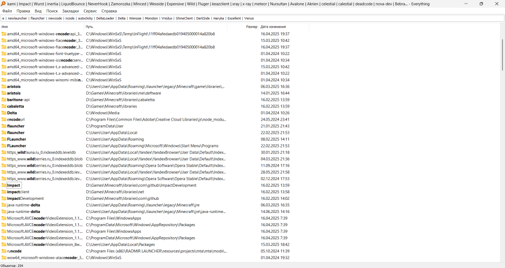Click folder icon of https_wildfauna.ru_0.indexeddb.leveldb

(x=4, y=152)
